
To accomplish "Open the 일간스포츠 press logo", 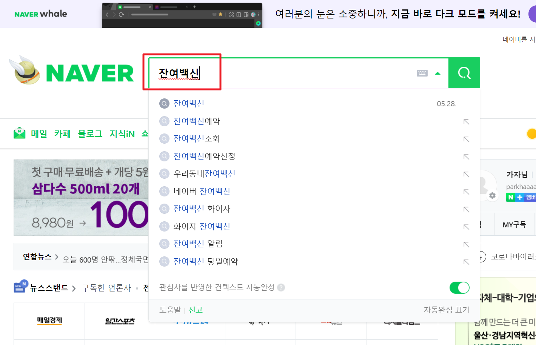I will tap(120, 321).
